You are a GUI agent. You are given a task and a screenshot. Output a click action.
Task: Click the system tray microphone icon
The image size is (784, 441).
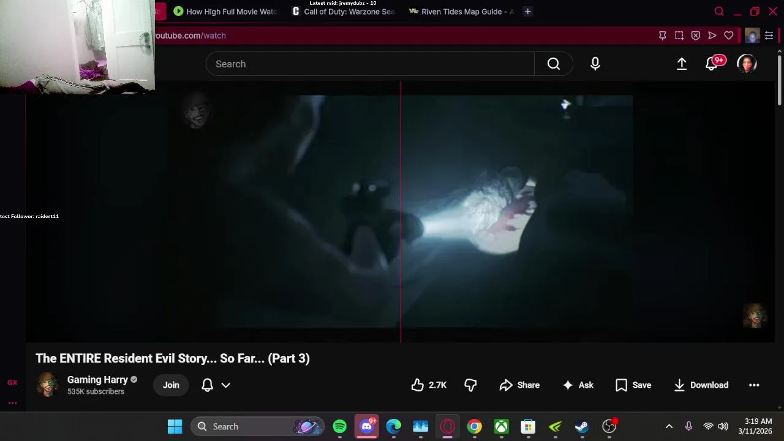point(688,426)
